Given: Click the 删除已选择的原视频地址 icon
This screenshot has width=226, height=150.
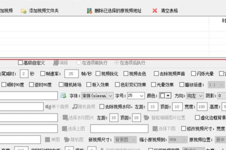Looking at the screenshot, I should 89,11.
